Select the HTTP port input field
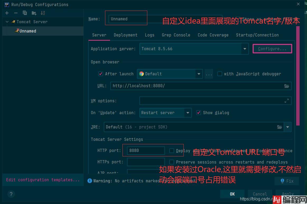 146,150
